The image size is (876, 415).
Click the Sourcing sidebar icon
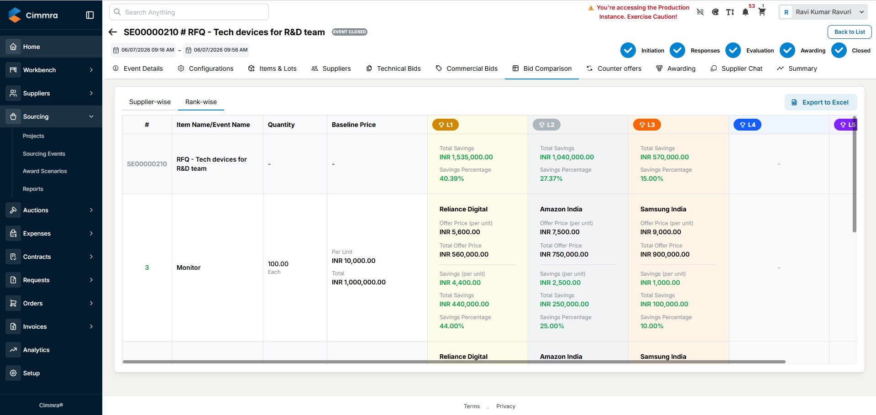click(13, 116)
